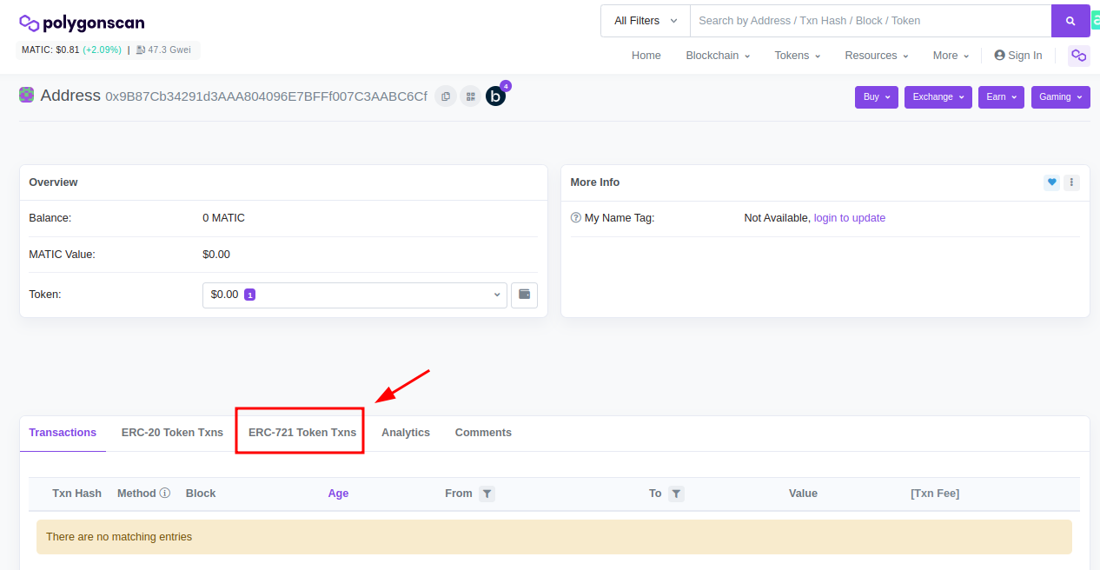1100x570 pixels.
Task: Copy the address to clipboard icon
Action: [446, 96]
